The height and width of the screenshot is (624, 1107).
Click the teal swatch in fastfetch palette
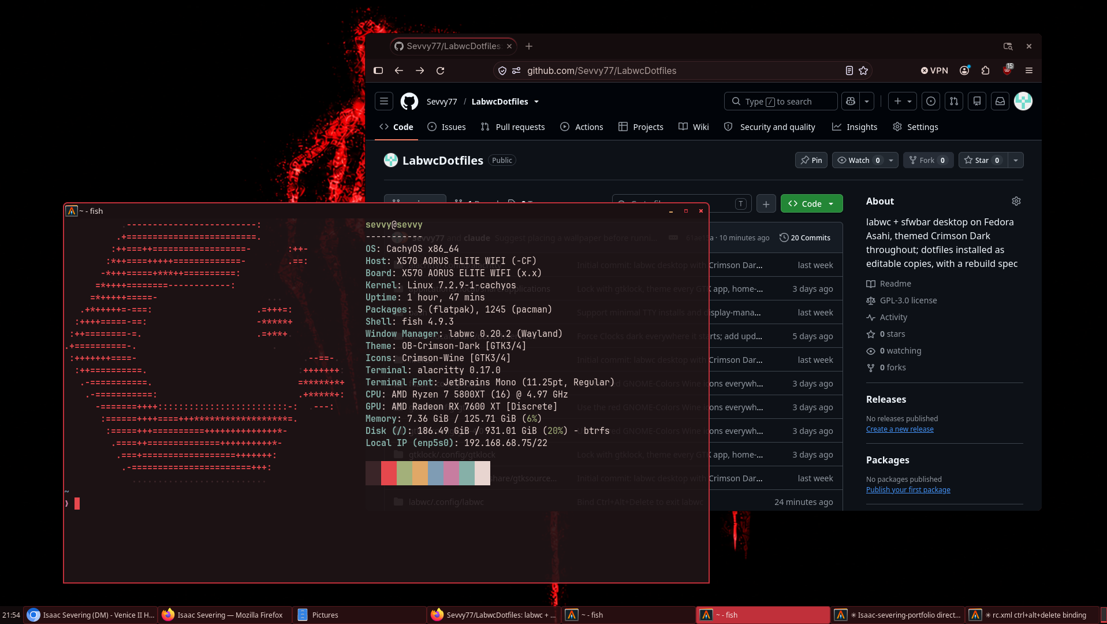[x=467, y=473]
